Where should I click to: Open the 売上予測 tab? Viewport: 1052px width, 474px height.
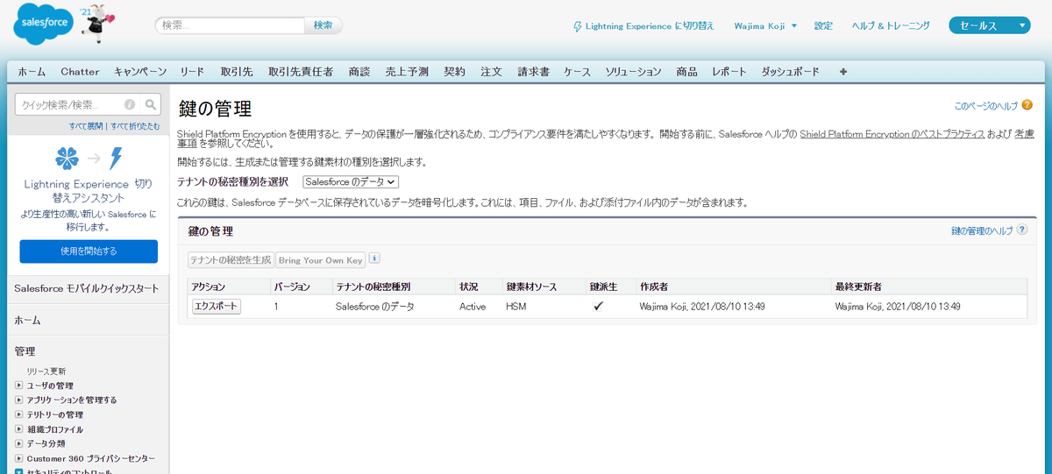(x=407, y=72)
